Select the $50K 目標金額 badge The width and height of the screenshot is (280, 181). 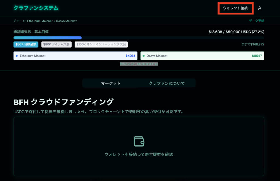[26, 44]
